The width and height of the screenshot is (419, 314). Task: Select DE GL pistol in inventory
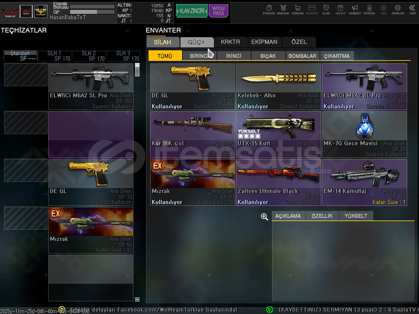point(193,87)
